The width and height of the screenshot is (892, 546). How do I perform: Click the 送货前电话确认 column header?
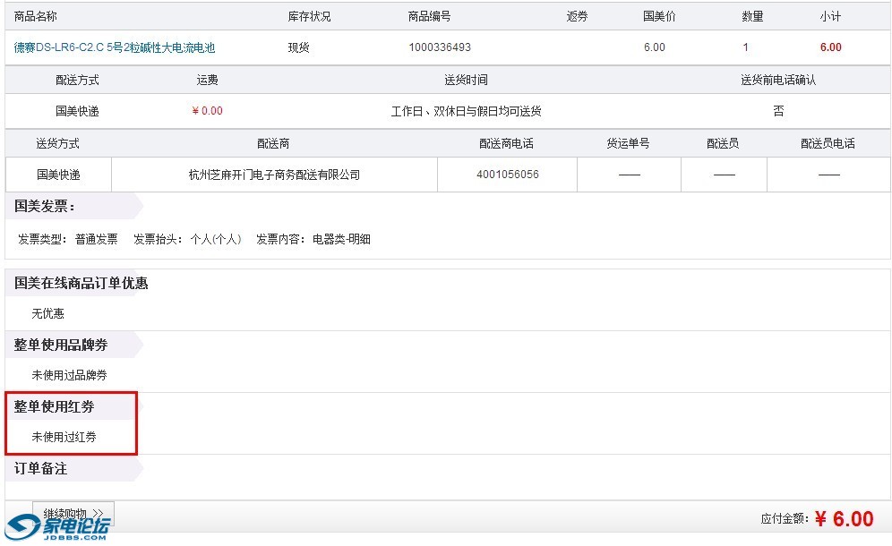click(x=778, y=81)
